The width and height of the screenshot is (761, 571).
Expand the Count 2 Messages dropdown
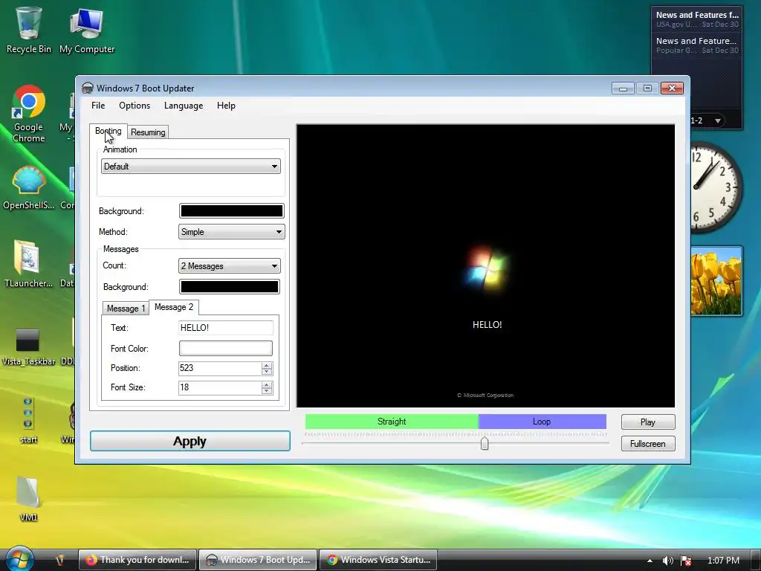(229, 265)
